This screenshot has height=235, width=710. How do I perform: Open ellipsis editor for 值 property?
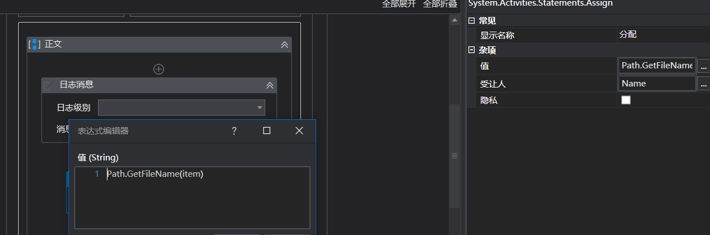click(x=703, y=66)
